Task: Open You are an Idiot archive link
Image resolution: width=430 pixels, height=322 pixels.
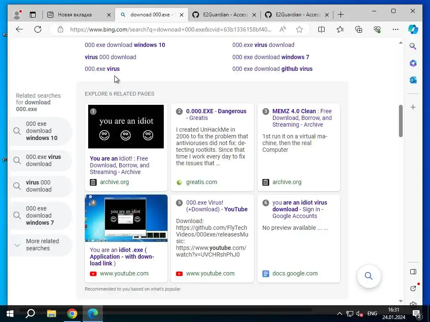Action: 120,165
